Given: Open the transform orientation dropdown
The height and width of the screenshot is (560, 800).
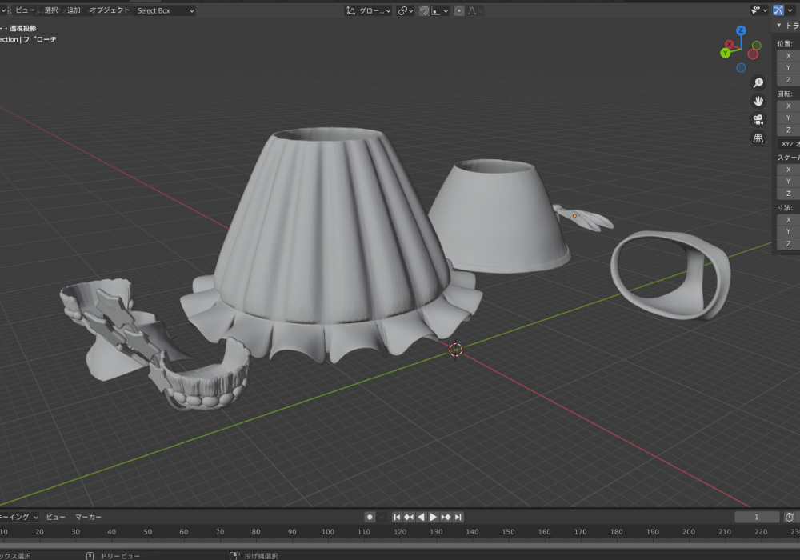Looking at the screenshot, I should point(368,10).
